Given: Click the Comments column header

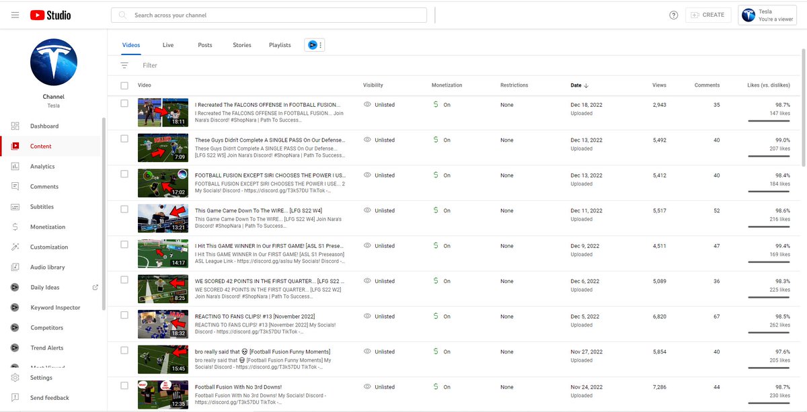Looking at the screenshot, I should [x=707, y=85].
